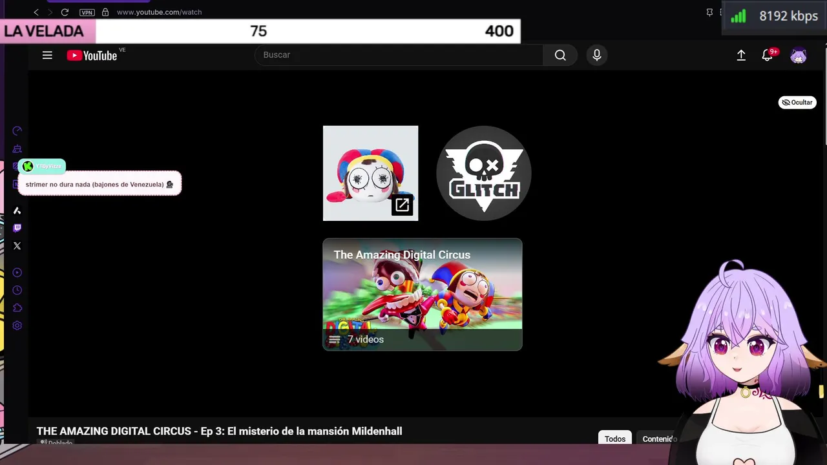827x465 pixels.
Task: Open the speedometer icon in browser sidebar
Action: pos(17,131)
